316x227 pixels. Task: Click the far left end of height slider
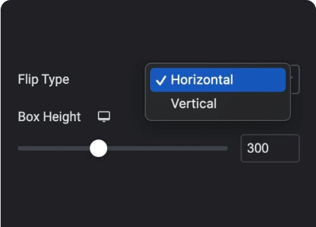[20, 148]
